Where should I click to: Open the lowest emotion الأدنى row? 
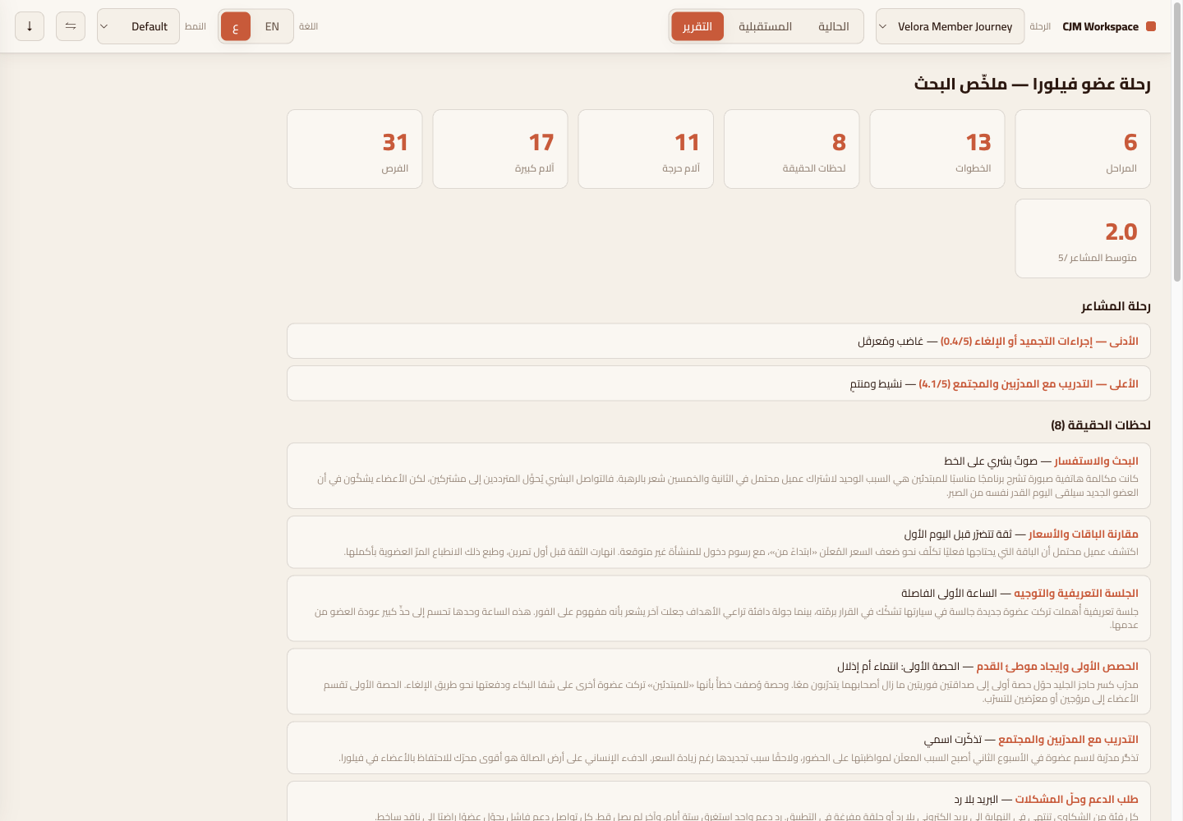point(719,341)
